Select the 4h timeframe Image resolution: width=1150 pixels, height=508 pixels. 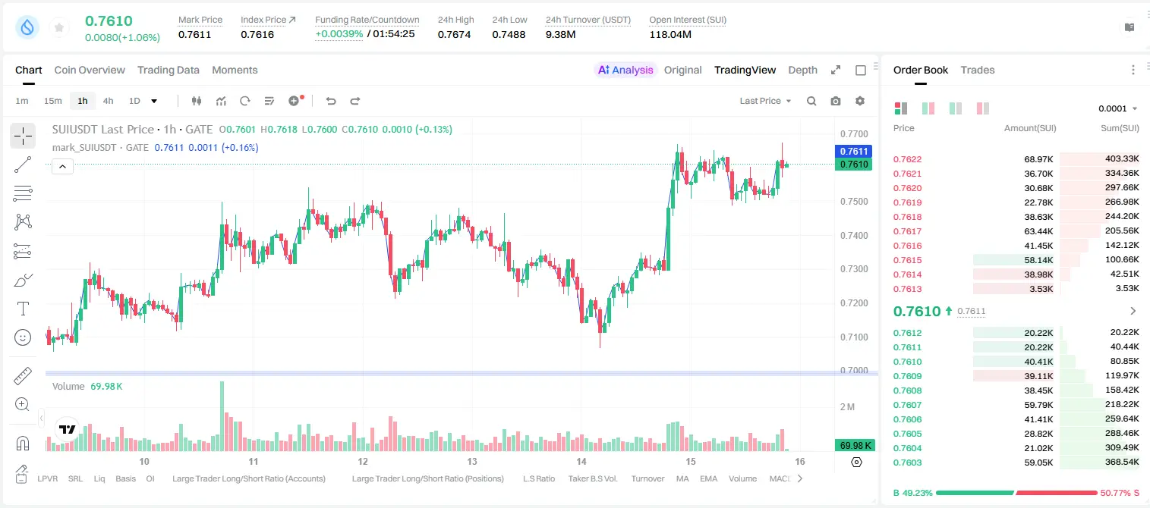pyautogui.click(x=108, y=101)
